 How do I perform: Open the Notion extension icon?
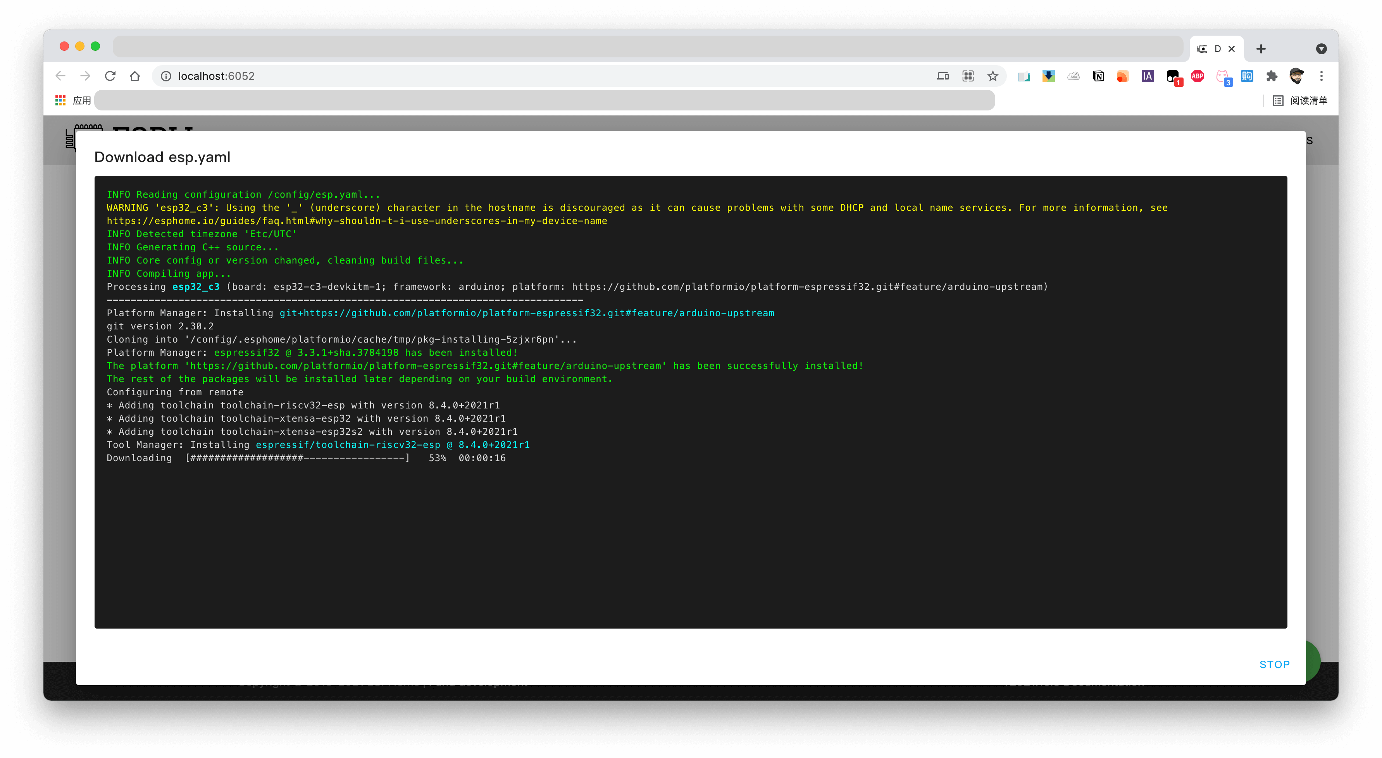tap(1098, 76)
